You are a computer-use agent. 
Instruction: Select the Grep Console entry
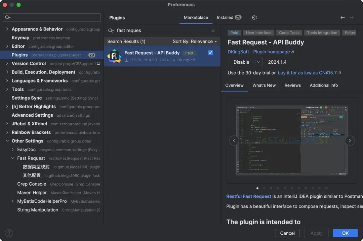[x=52, y=184]
